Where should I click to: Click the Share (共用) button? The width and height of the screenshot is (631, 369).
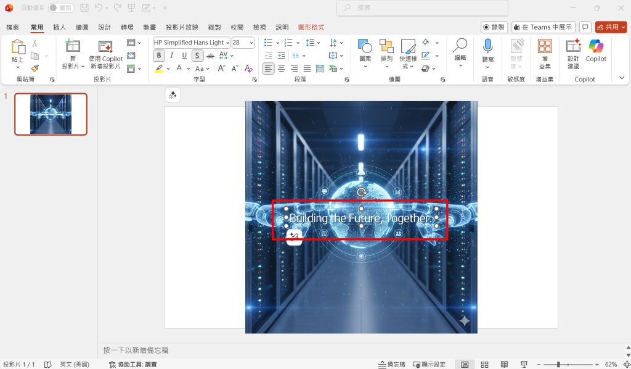(x=610, y=27)
